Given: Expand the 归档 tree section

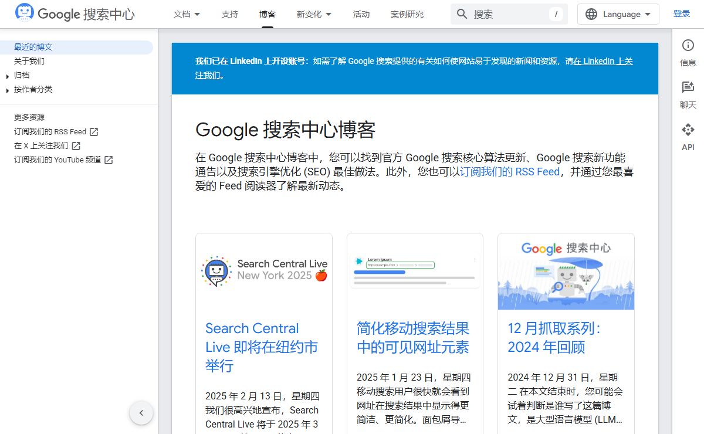Looking at the screenshot, I should [8, 76].
